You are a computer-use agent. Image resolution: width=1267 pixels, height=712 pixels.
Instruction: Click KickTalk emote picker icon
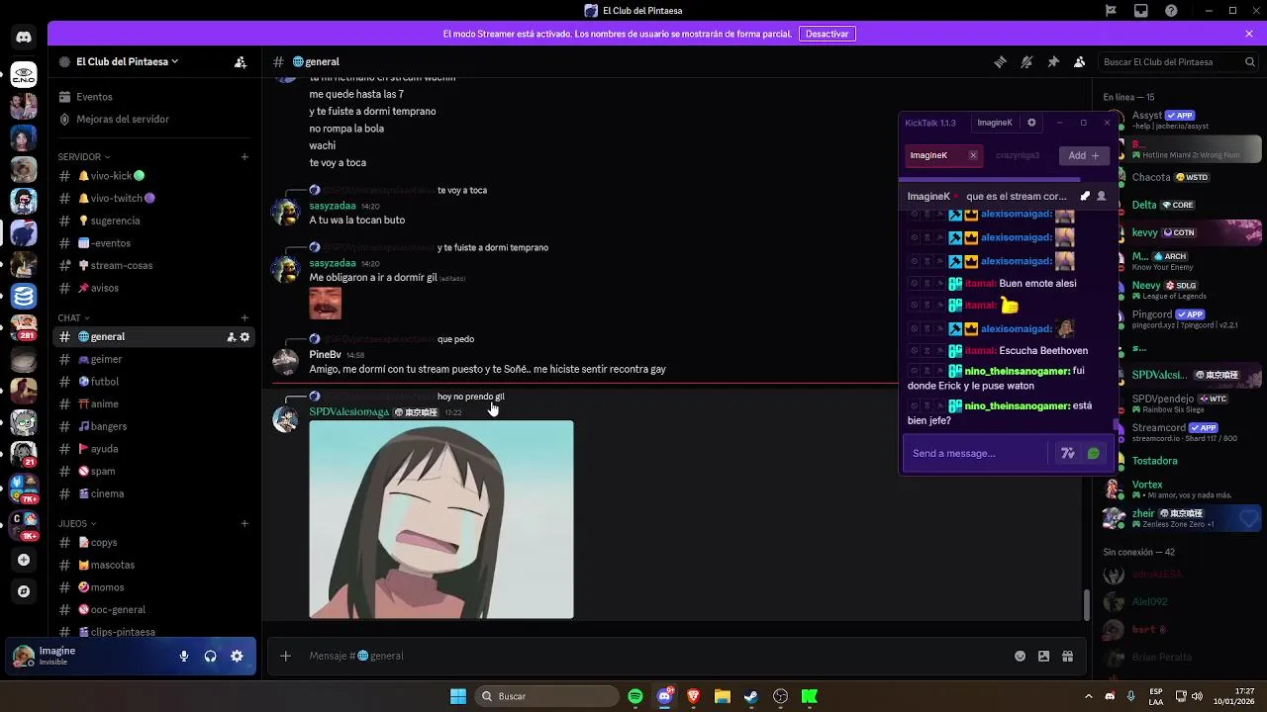point(1067,453)
